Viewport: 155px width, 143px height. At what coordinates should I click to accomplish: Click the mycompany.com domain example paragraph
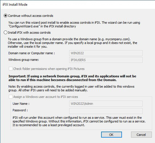72,43
